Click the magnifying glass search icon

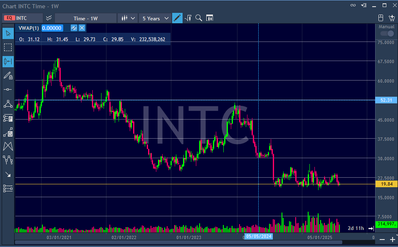[199, 18]
